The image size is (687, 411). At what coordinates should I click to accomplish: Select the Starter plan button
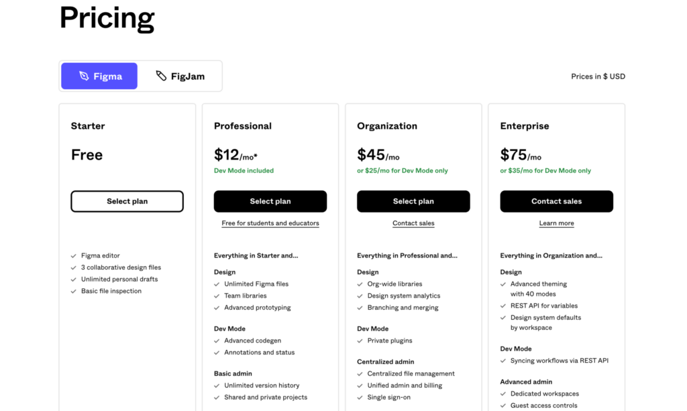pyautogui.click(x=127, y=201)
